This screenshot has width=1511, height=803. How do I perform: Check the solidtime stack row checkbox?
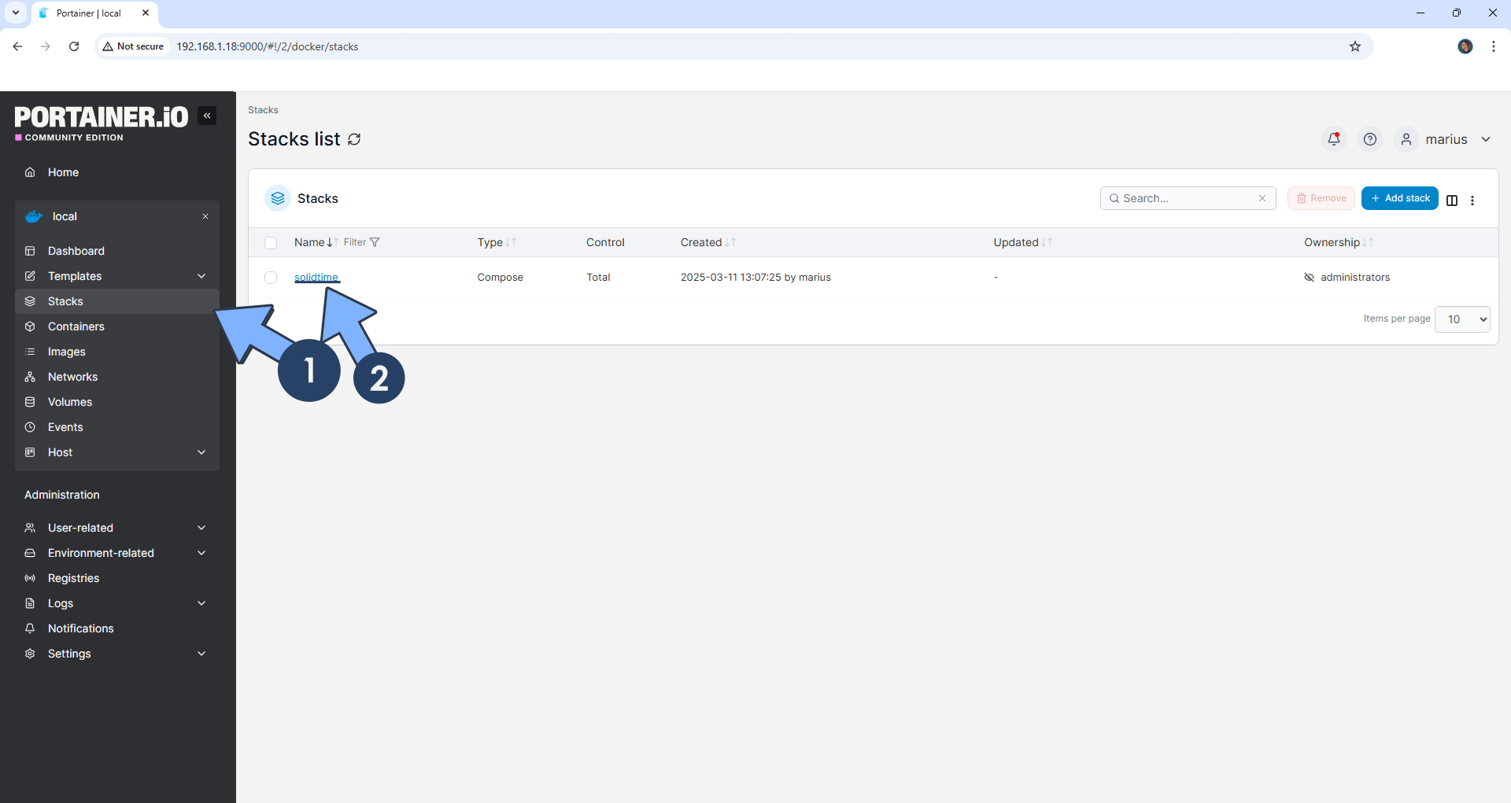pos(271,278)
